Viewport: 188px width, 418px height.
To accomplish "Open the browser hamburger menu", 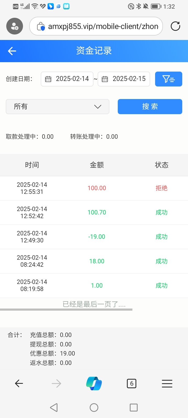I will pyautogui.click(x=167, y=383).
